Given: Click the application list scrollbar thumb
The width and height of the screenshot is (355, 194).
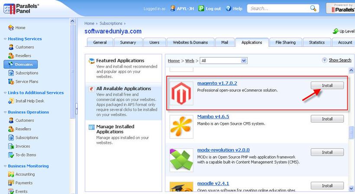Looking at the screenshot, I should coord(351,133).
